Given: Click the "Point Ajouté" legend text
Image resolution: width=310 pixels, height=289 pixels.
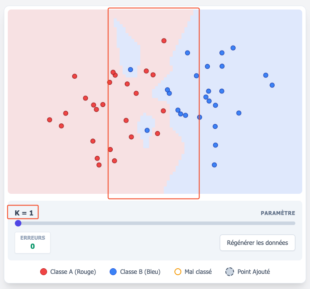Looking at the screenshot, I should (253, 272).
